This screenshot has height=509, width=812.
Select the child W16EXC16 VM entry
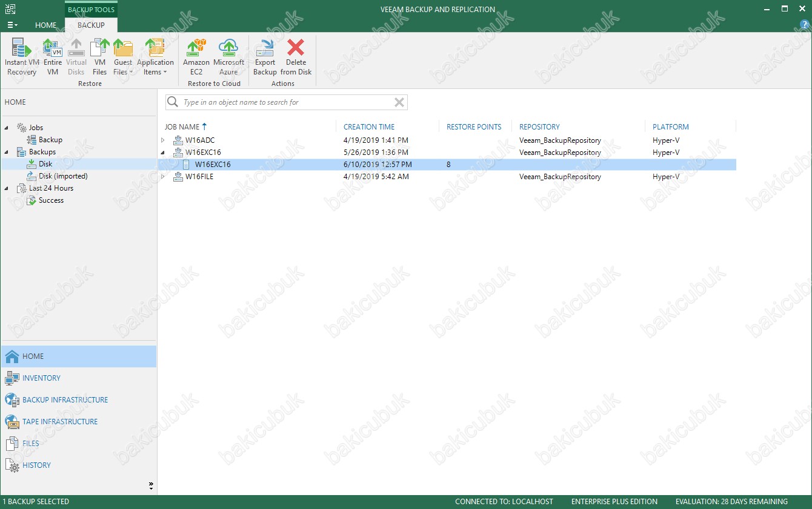447,165
